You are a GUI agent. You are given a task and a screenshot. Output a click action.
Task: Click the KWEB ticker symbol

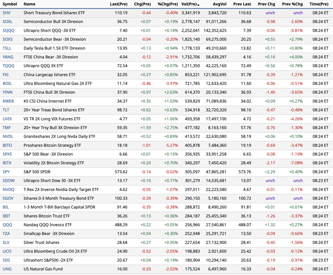coord(8,101)
